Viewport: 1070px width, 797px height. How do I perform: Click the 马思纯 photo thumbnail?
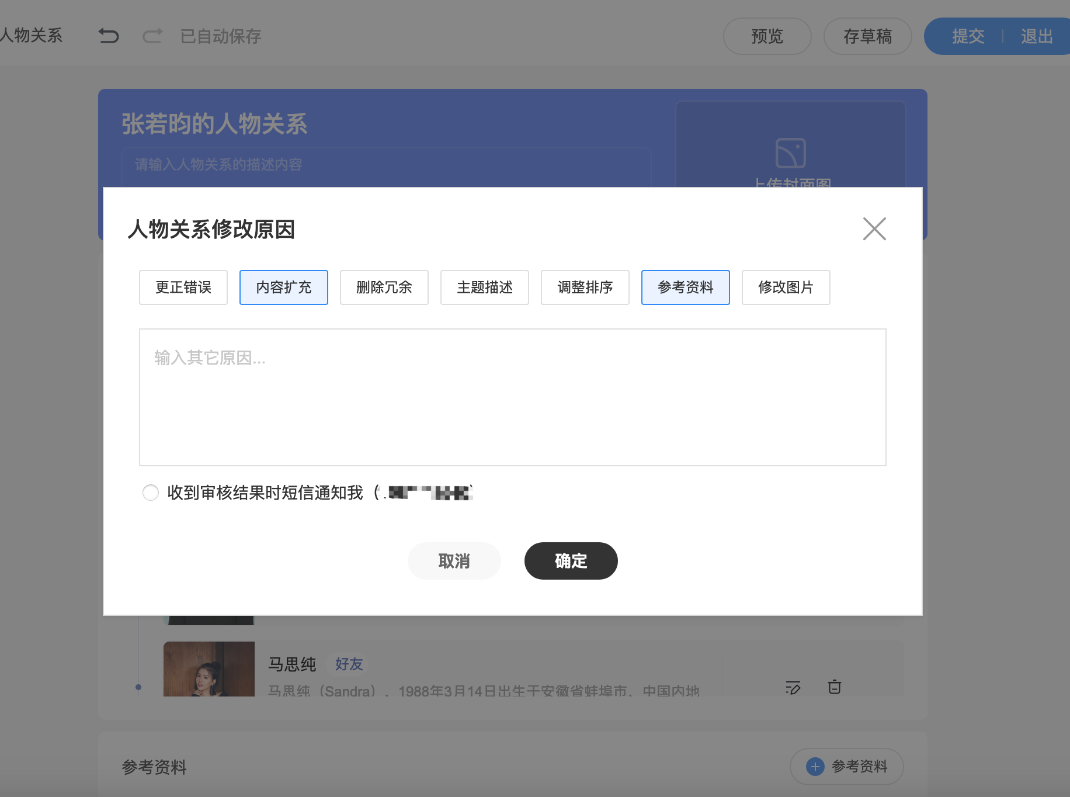(209, 669)
